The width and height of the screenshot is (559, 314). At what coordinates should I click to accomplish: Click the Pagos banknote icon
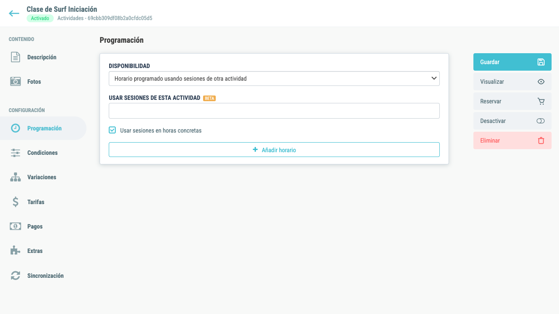coord(15,226)
